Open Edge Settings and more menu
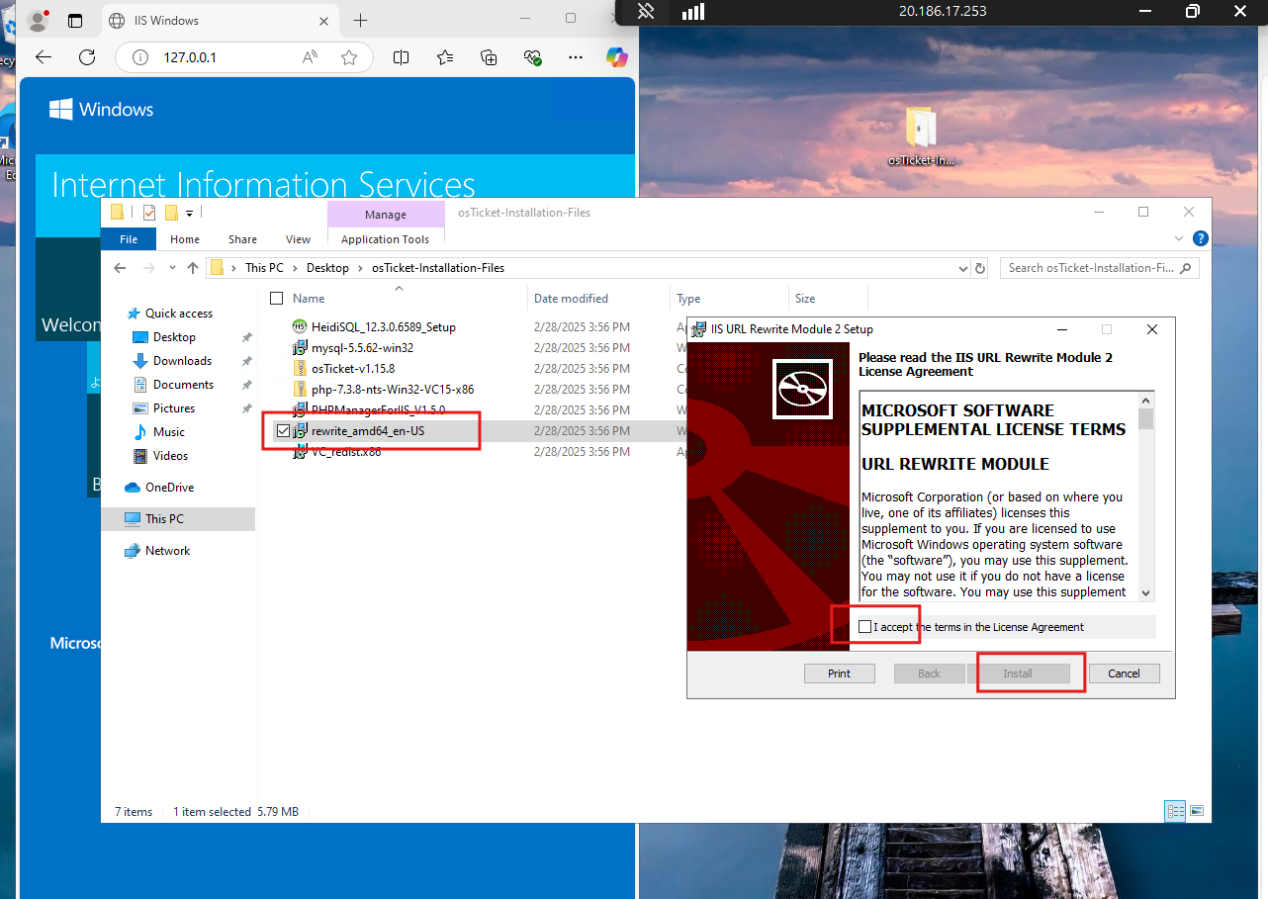Image resolution: width=1268 pixels, height=899 pixels. (x=576, y=57)
